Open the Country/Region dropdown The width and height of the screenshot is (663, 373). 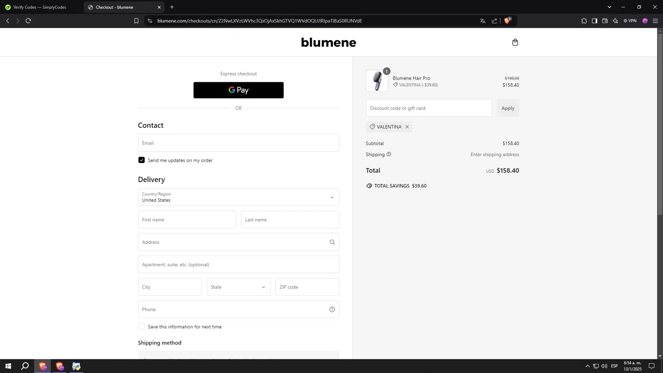pos(239,197)
